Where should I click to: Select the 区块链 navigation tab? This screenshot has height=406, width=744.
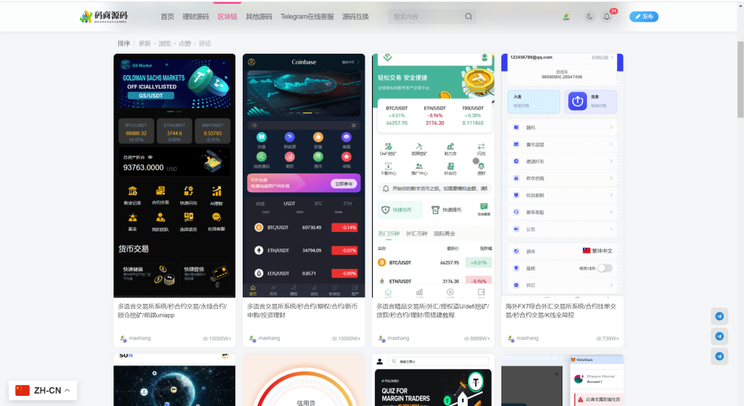tap(227, 17)
